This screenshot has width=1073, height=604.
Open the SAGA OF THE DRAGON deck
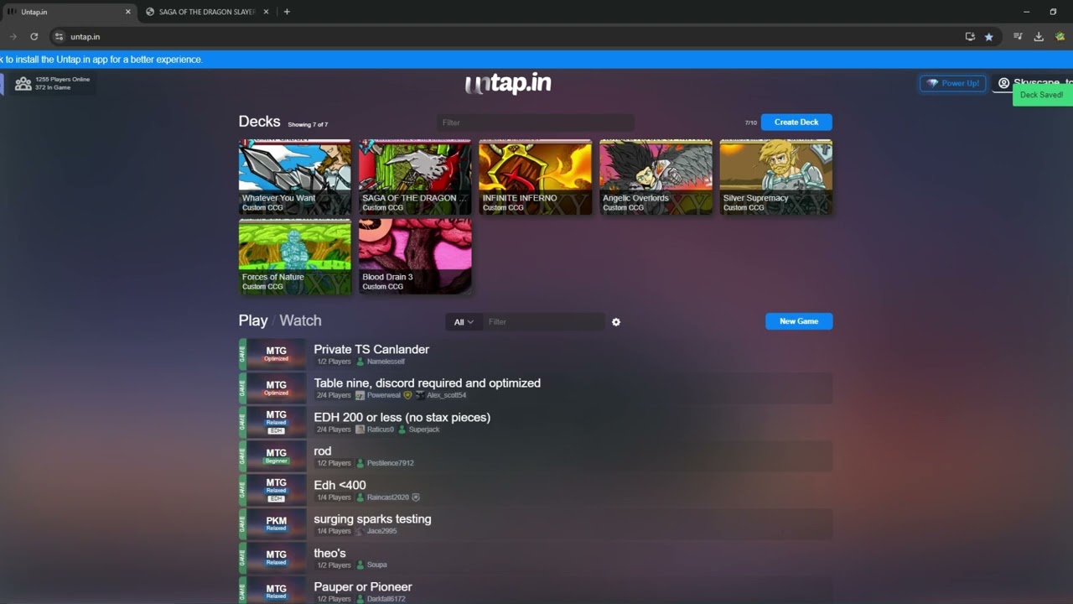tap(415, 177)
